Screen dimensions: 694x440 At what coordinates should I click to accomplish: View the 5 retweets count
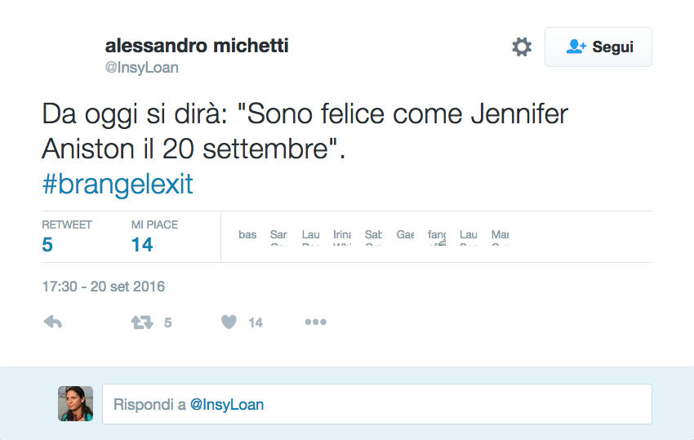pyautogui.click(x=47, y=244)
